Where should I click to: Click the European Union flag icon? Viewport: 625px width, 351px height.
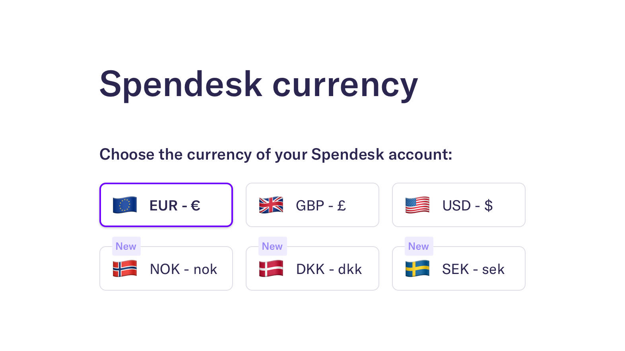(125, 205)
